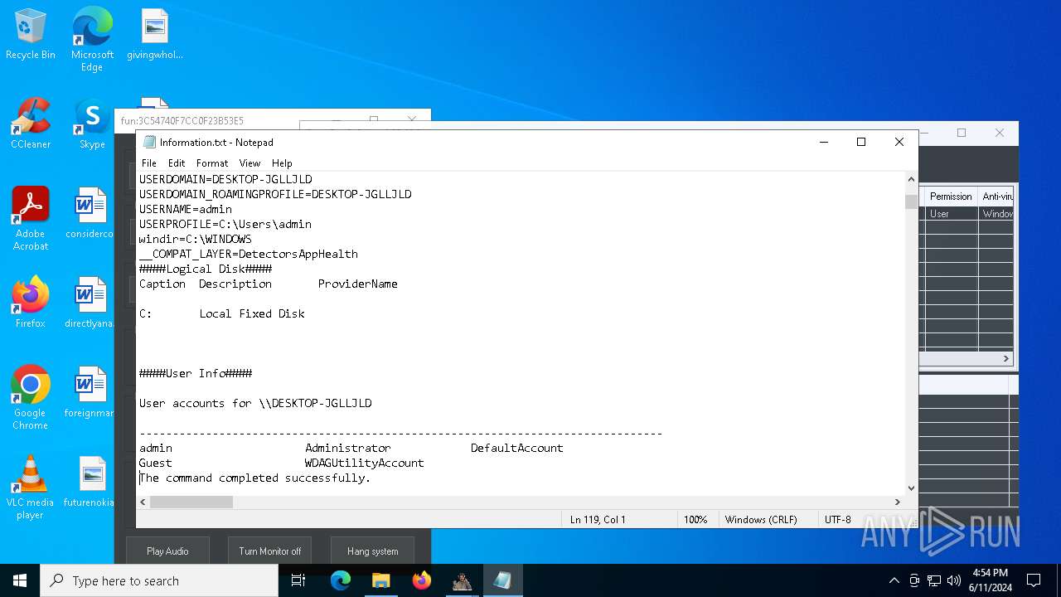Click Notepad horizontal scrollbar right arrow
Image resolution: width=1061 pixels, height=597 pixels.
point(897,502)
